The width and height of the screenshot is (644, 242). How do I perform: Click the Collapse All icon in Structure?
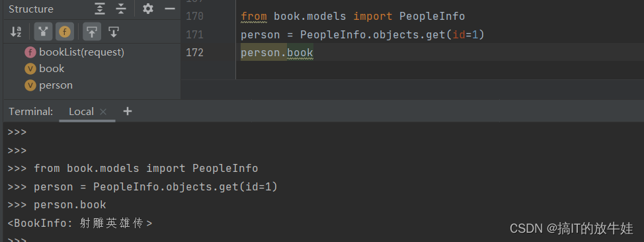click(x=121, y=9)
